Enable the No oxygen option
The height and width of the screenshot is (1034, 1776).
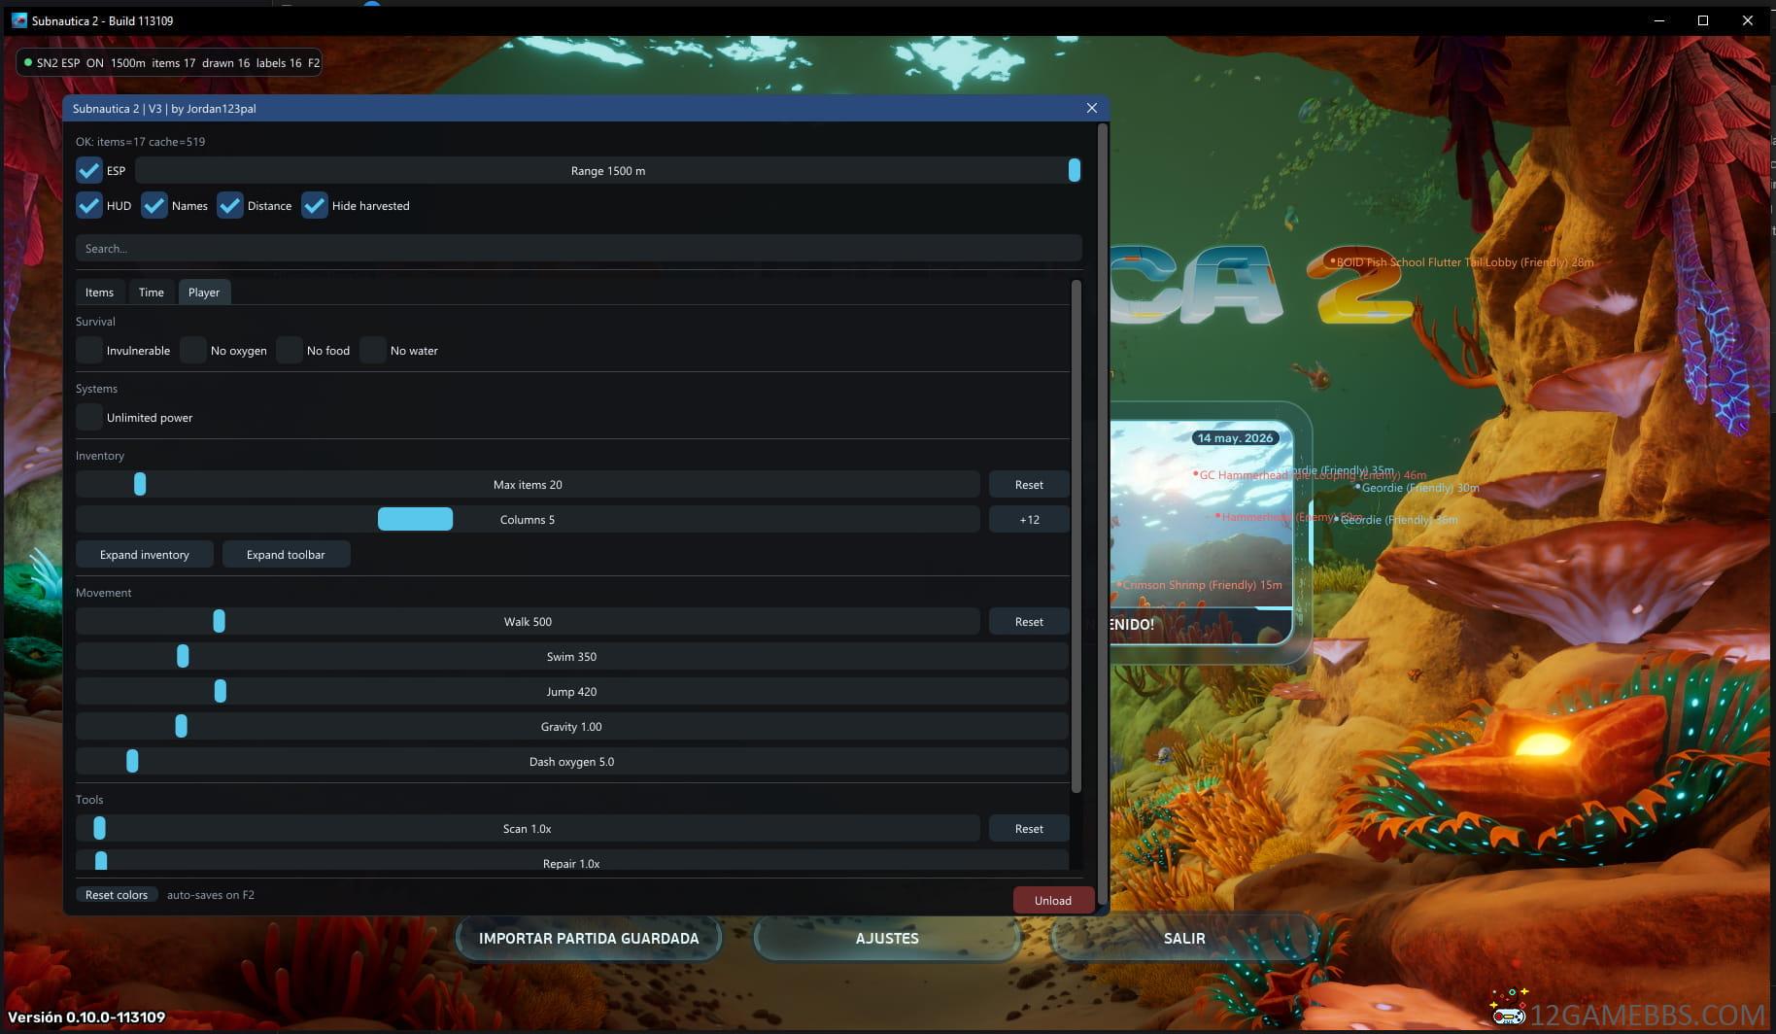[x=193, y=351]
